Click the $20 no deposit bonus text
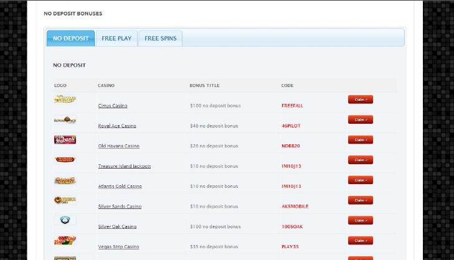 [x=214, y=146]
